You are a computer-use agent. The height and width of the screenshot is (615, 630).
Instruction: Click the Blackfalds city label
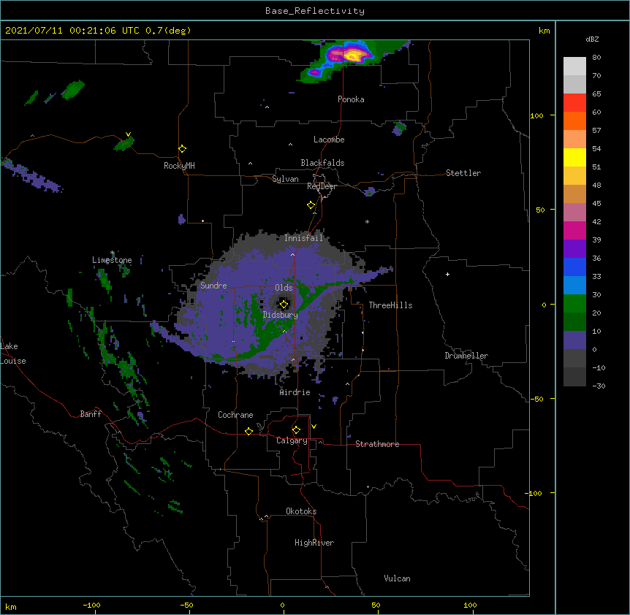click(x=322, y=163)
